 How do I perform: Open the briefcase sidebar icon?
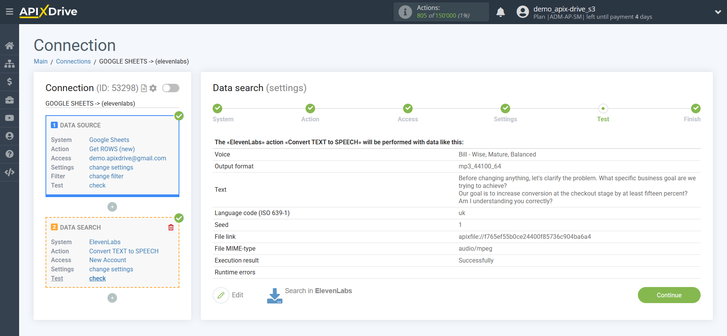[10, 100]
